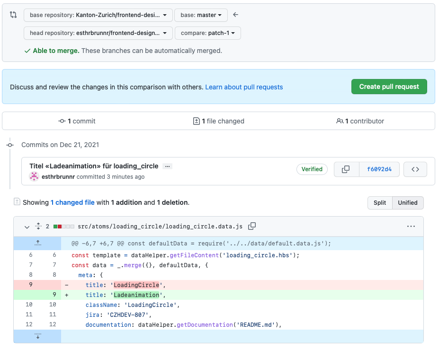439x349 pixels.
Task: Open the file options three-dot menu
Action: click(x=411, y=227)
